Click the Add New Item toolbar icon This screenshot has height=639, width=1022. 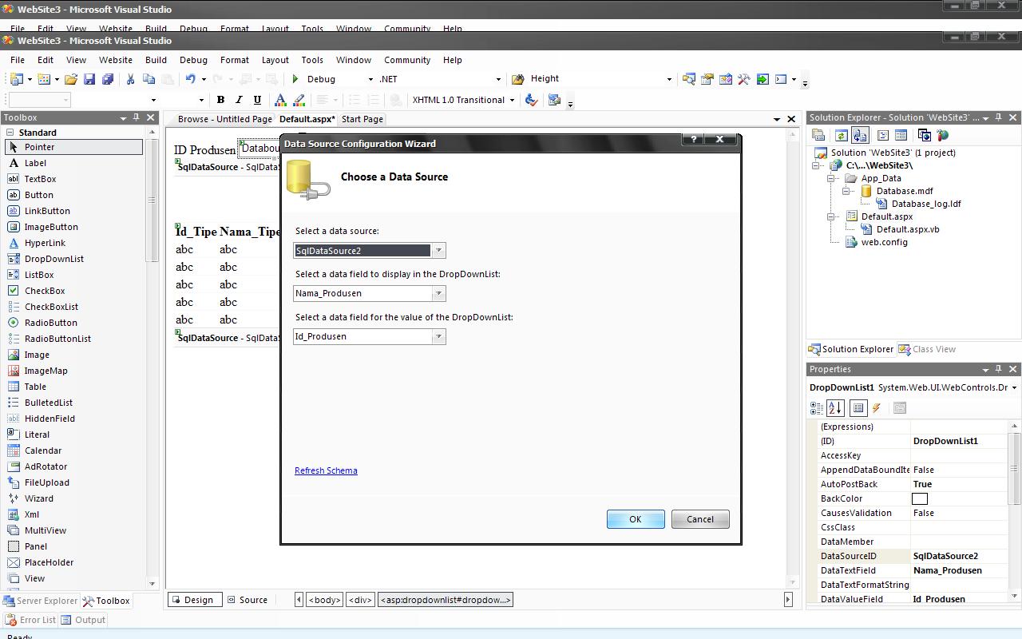coord(44,79)
